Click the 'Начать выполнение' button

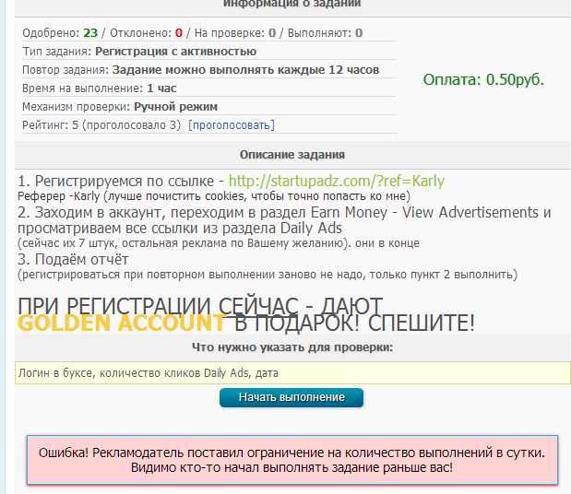coord(291,397)
